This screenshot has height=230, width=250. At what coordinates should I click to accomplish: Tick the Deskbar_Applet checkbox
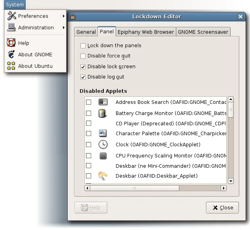coord(88,176)
